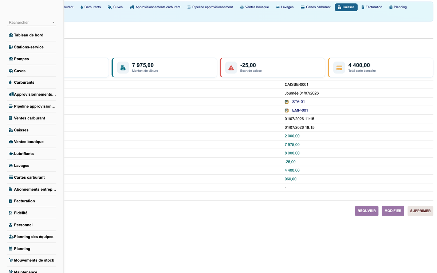Screen dimensions: 437x273
Task: Click the 960,00 amount
Action: coord(291,179)
